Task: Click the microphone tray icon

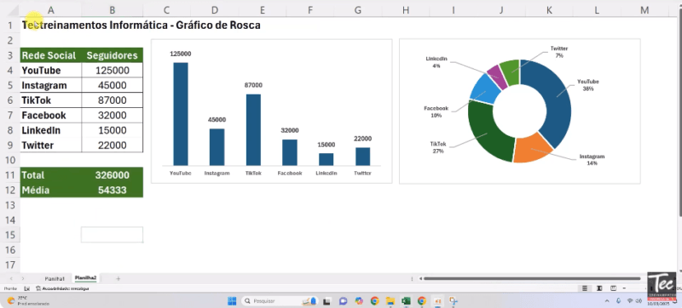Action: (619, 300)
